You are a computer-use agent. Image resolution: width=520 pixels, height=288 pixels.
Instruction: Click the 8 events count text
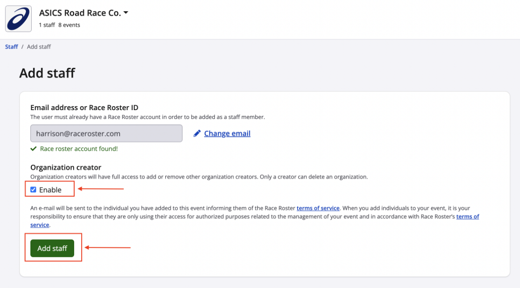pyautogui.click(x=69, y=25)
